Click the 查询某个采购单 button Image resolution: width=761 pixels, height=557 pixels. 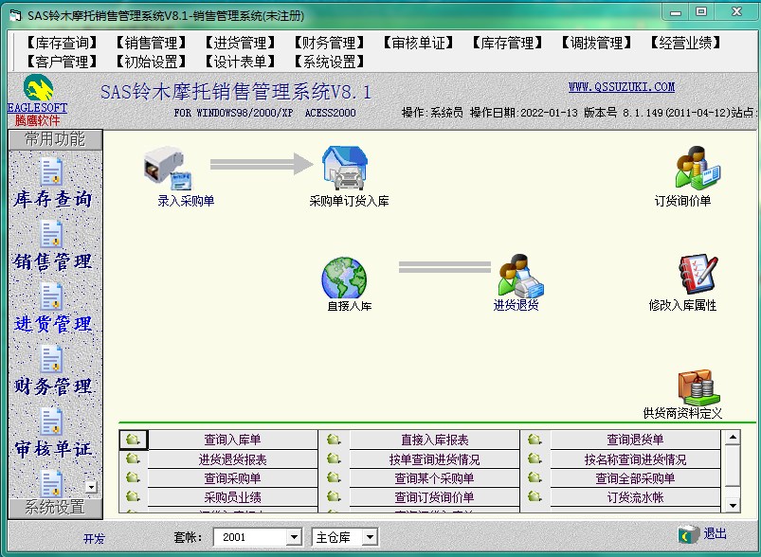pyautogui.click(x=434, y=478)
